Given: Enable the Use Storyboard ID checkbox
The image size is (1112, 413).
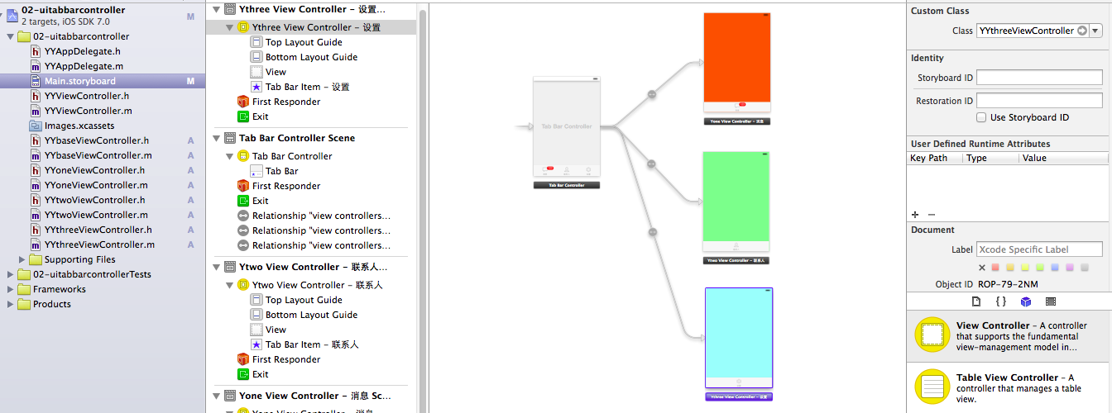Looking at the screenshot, I should [x=982, y=117].
